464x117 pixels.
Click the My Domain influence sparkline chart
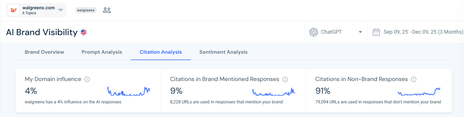tap(128, 91)
